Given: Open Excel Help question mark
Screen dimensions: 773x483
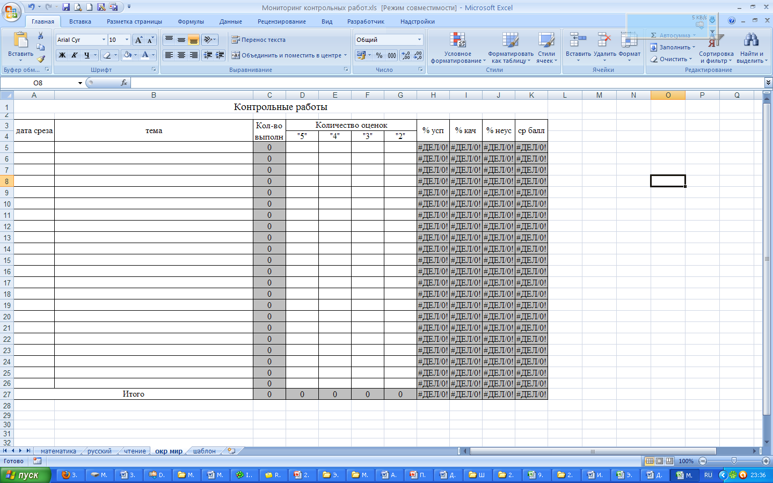Looking at the screenshot, I should pos(732,21).
